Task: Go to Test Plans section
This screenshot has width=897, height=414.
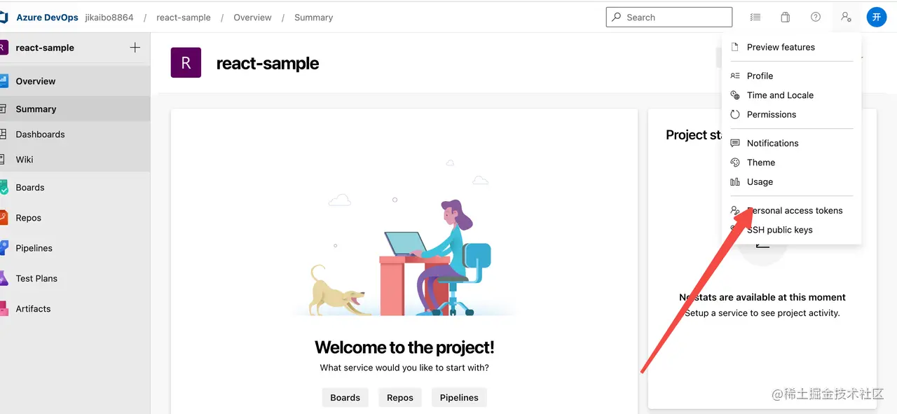Action: 36,278
